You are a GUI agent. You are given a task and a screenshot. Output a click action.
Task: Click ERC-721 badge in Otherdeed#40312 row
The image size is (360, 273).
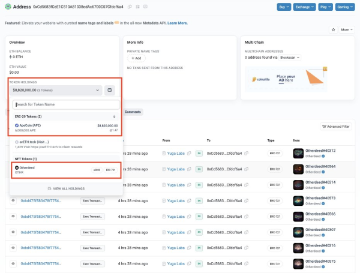pyautogui.click(x=275, y=154)
